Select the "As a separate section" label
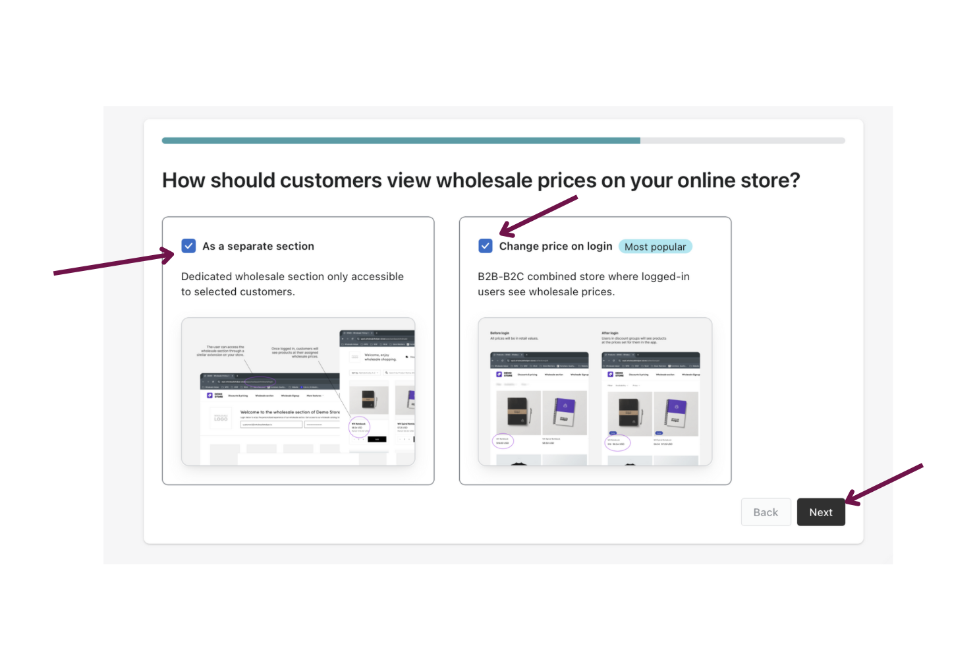This screenshot has width=979, height=654. (258, 246)
